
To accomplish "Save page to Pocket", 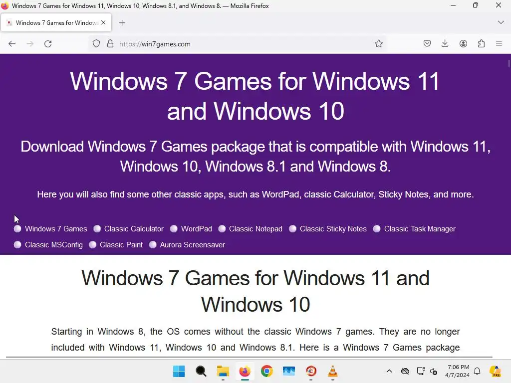I will point(427,44).
